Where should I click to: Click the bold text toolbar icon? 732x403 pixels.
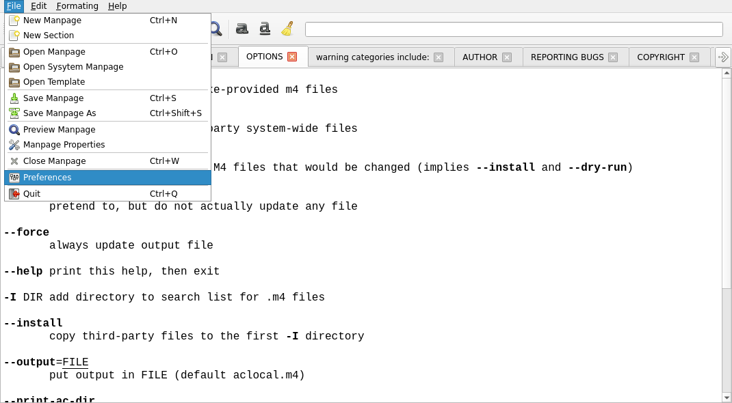coord(242,29)
